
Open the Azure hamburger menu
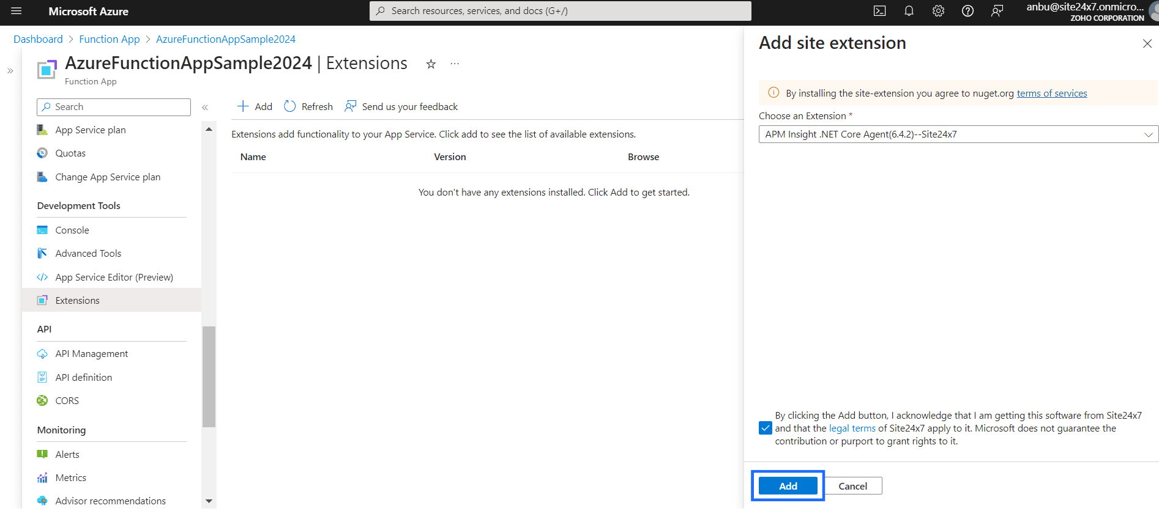(17, 11)
